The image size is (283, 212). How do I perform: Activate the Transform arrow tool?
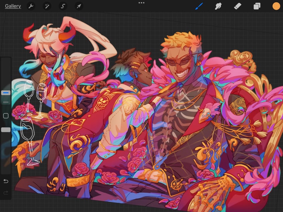79,6
